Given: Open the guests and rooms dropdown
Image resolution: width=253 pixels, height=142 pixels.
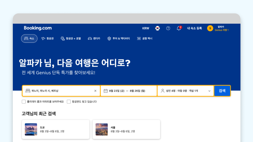Looking at the screenshot, I should tap(185, 91).
